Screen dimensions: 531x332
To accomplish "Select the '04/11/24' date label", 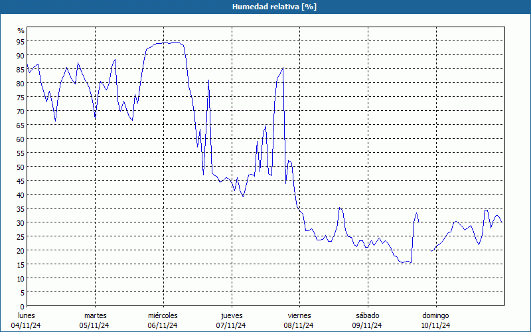I will (26, 325).
